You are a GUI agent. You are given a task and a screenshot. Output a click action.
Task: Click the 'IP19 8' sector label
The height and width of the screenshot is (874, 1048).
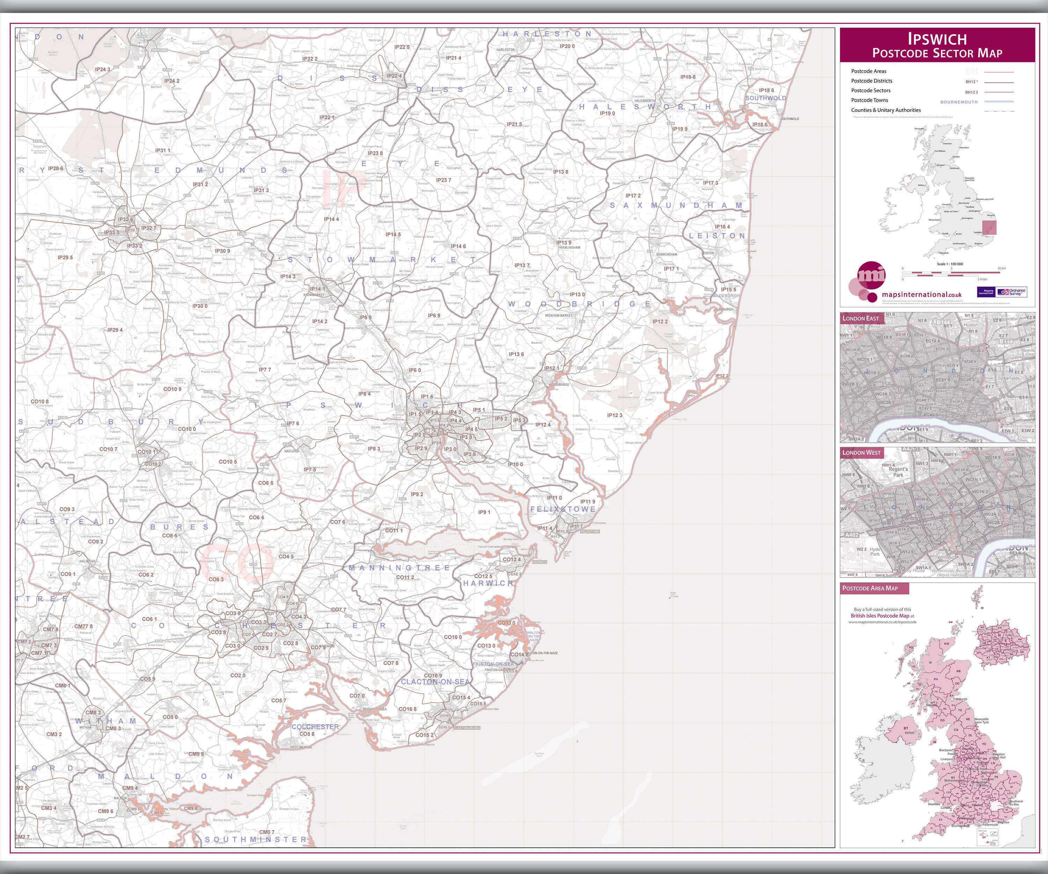coord(688,77)
